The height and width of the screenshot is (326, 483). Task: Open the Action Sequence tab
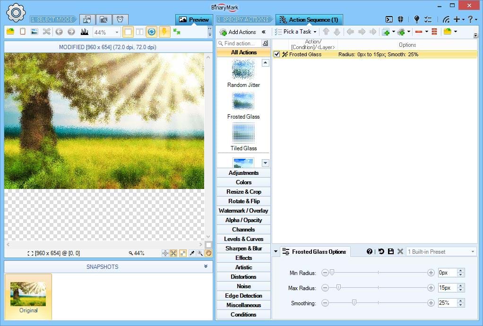click(309, 20)
